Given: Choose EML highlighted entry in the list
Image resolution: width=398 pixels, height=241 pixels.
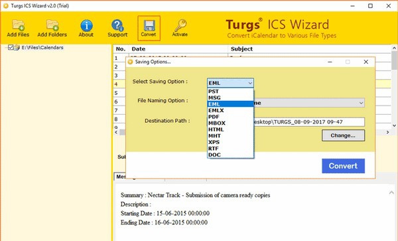Looking at the screenshot, I should pos(230,104).
